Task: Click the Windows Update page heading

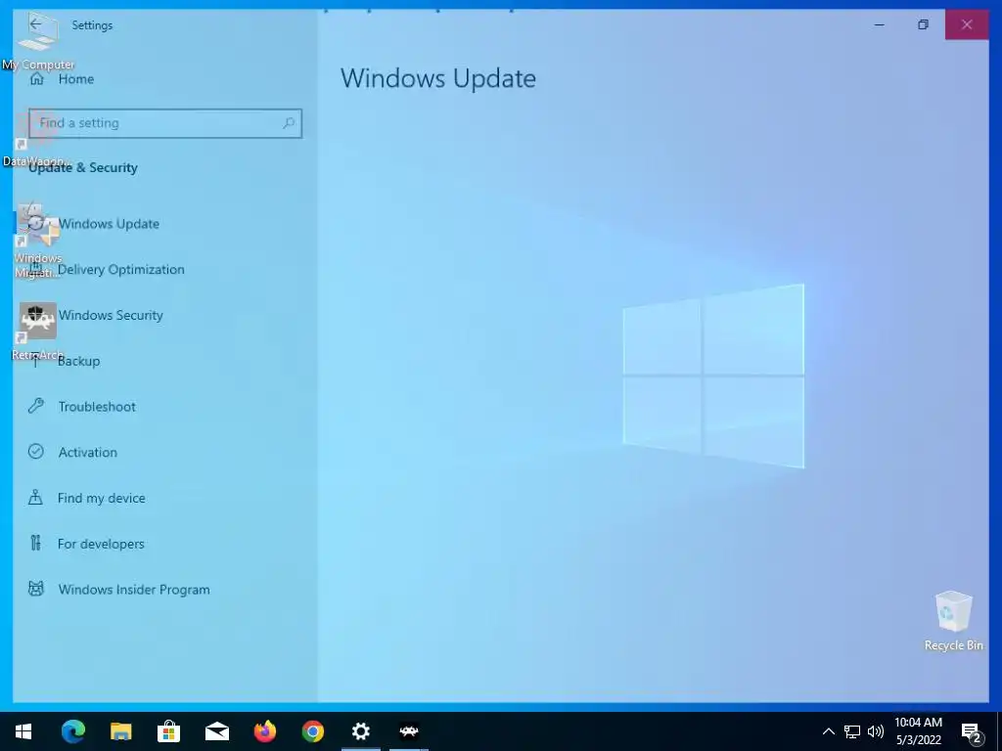Action: coord(437,78)
